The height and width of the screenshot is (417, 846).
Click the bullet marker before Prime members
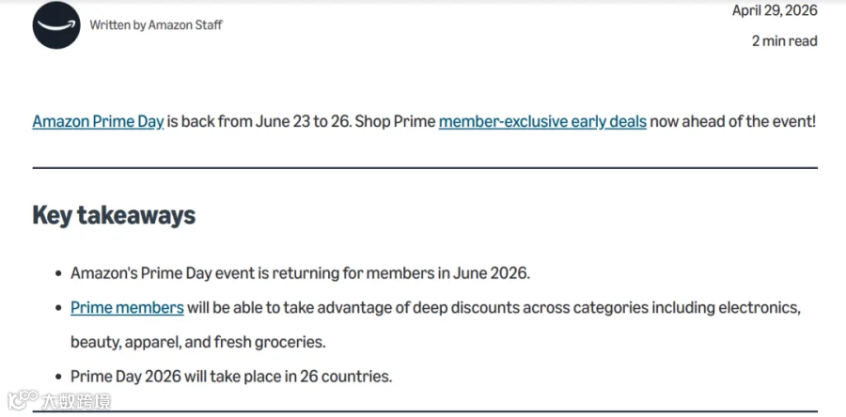tap(59, 309)
